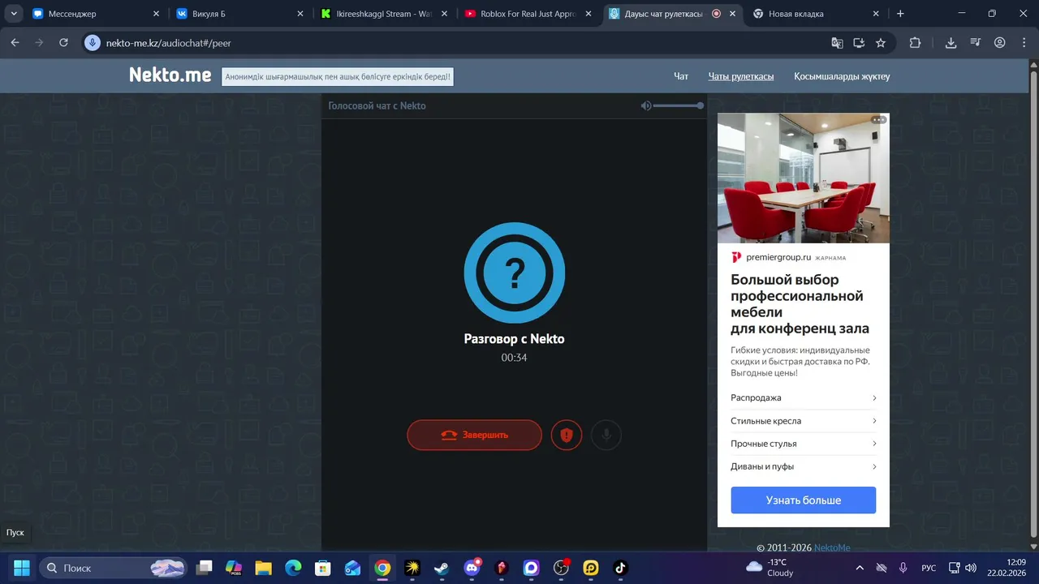Click the report user shield icon
The width and height of the screenshot is (1039, 584).
tap(567, 435)
